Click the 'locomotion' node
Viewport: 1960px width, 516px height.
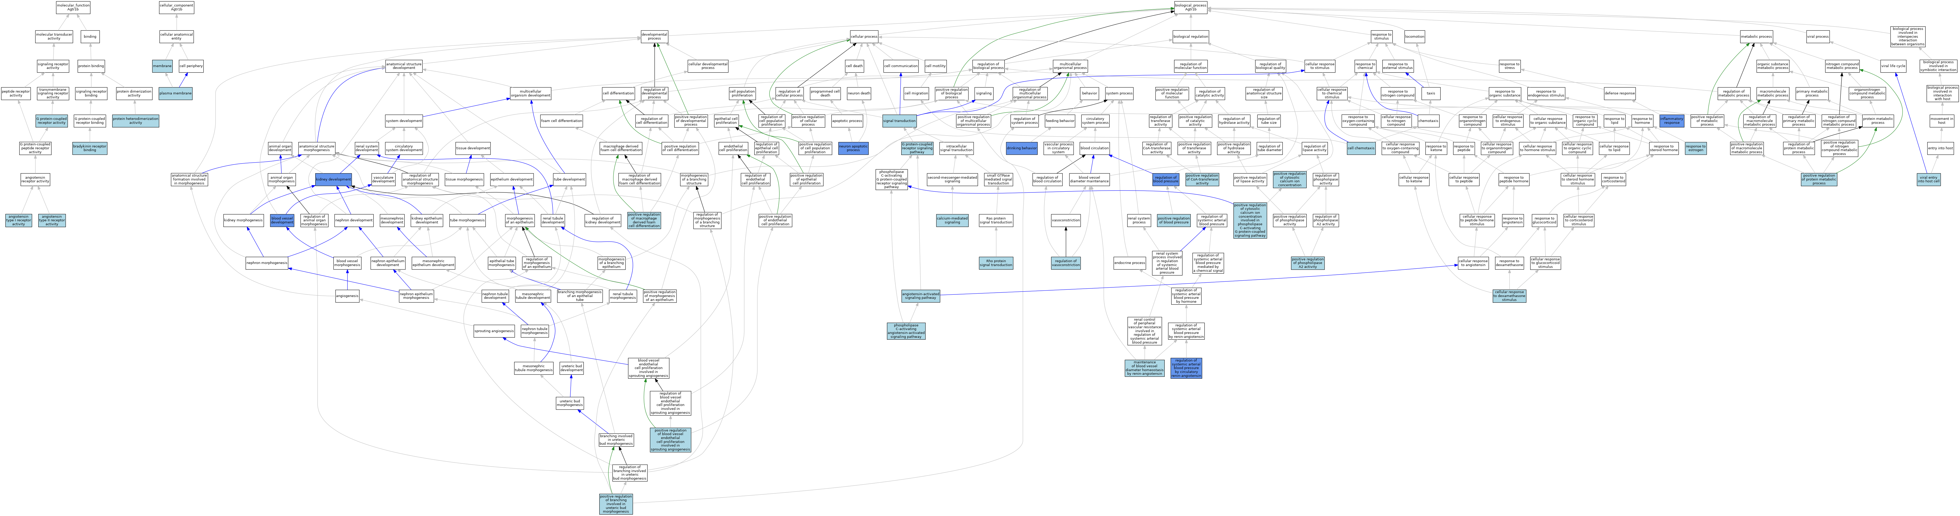pos(1414,36)
